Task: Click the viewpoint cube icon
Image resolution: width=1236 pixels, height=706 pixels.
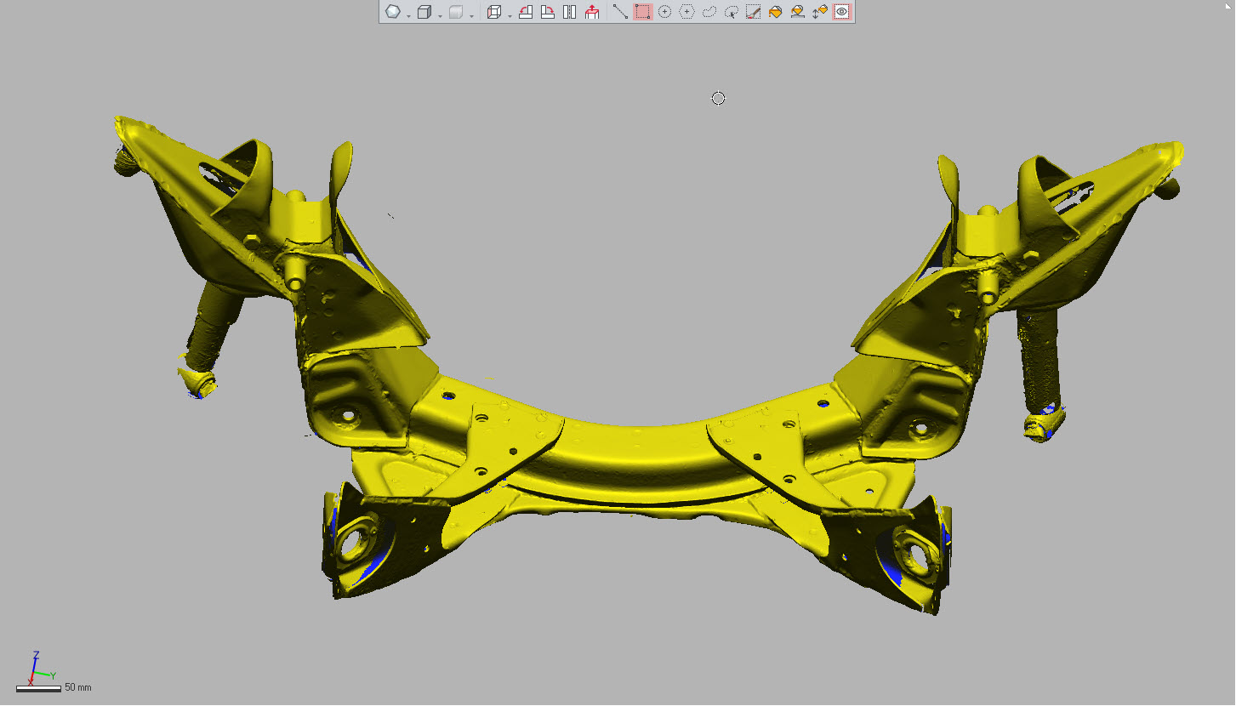Action: tap(494, 12)
